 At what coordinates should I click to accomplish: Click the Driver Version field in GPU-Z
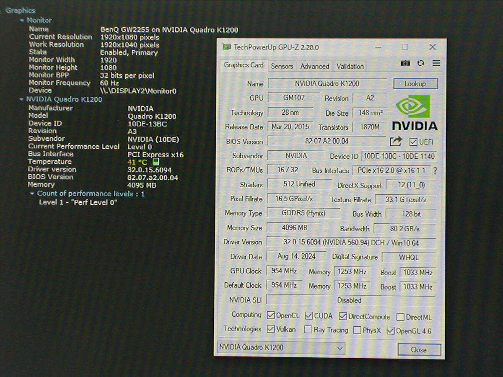click(351, 243)
